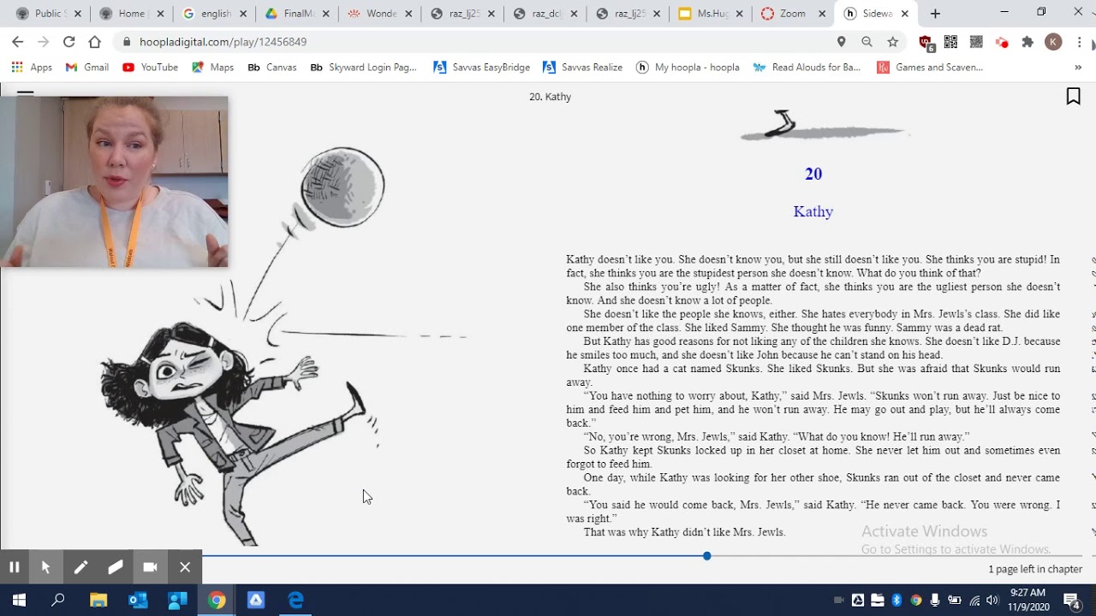Open the Windows Start menu
Image resolution: width=1096 pixels, height=616 pixels.
point(19,601)
